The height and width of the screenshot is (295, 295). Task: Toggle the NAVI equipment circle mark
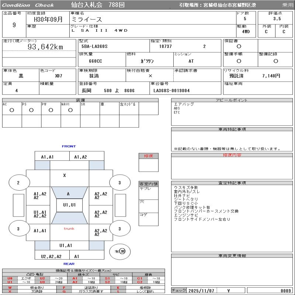[x=70, y=110]
